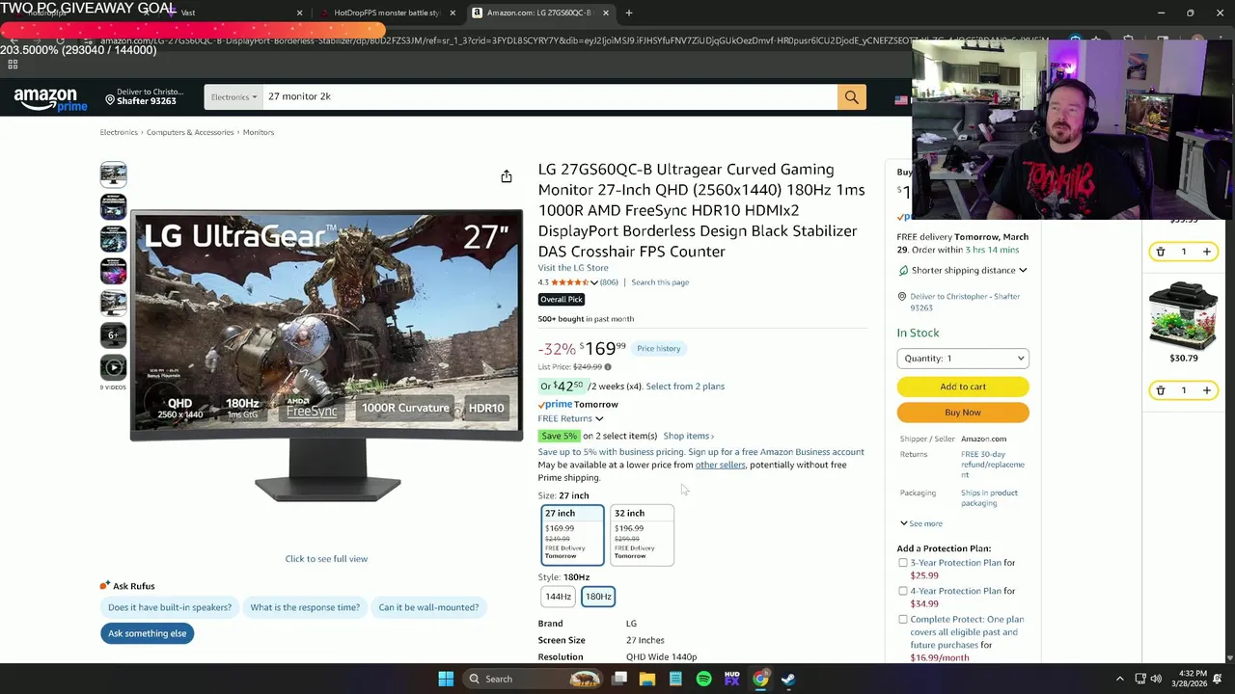Screen dimensions: 1235x694
Task: Choose the 180Hz style option
Action: click(598, 597)
